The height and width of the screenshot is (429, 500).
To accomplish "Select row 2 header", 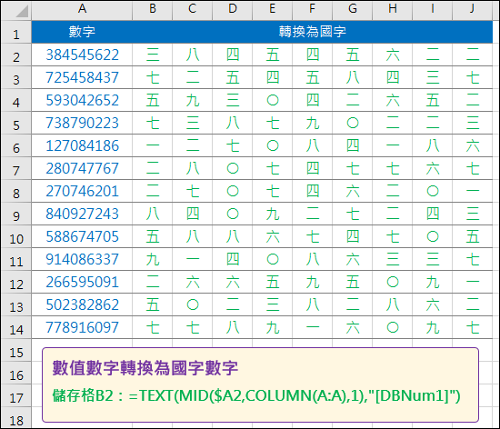I will point(16,55).
